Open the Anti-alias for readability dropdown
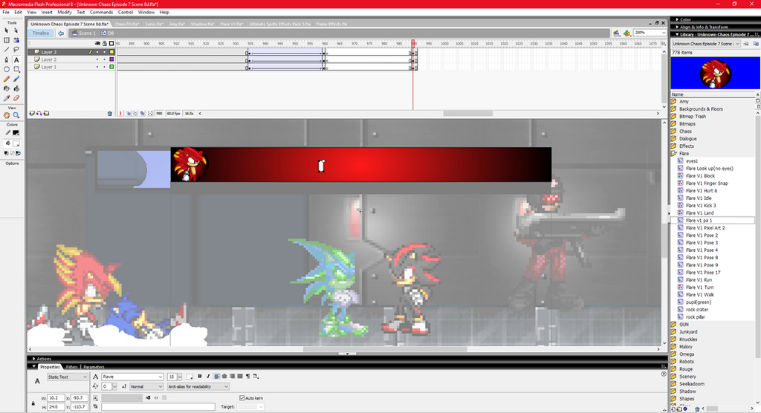This screenshot has width=761, height=413. [198, 387]
